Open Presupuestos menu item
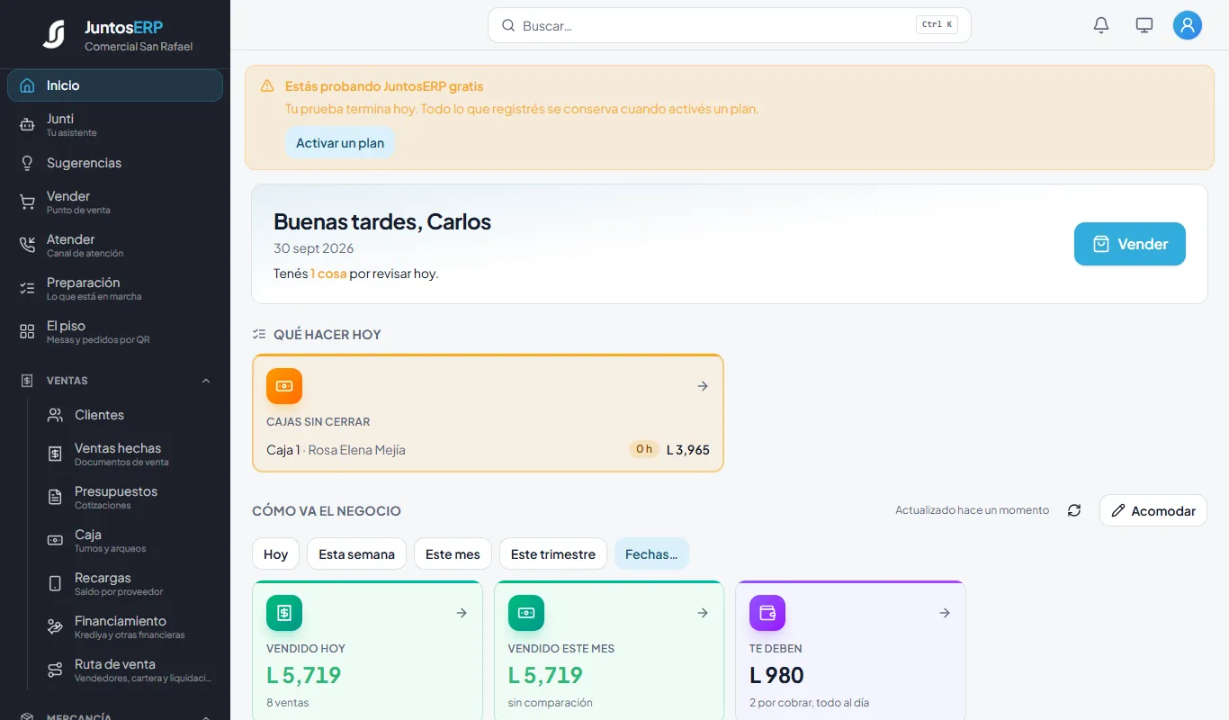Image resolution: width=1229 pixels, height=720 pixels. coord(130,498)
